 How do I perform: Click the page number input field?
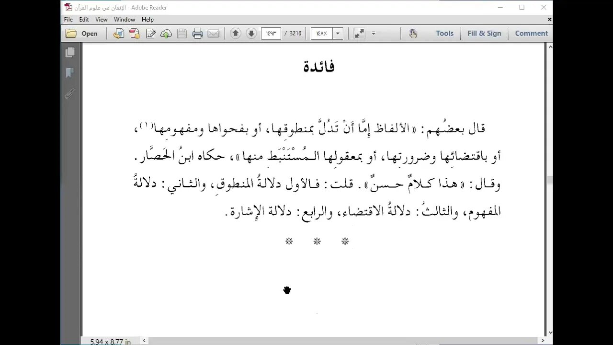click(x=271, y=34)
